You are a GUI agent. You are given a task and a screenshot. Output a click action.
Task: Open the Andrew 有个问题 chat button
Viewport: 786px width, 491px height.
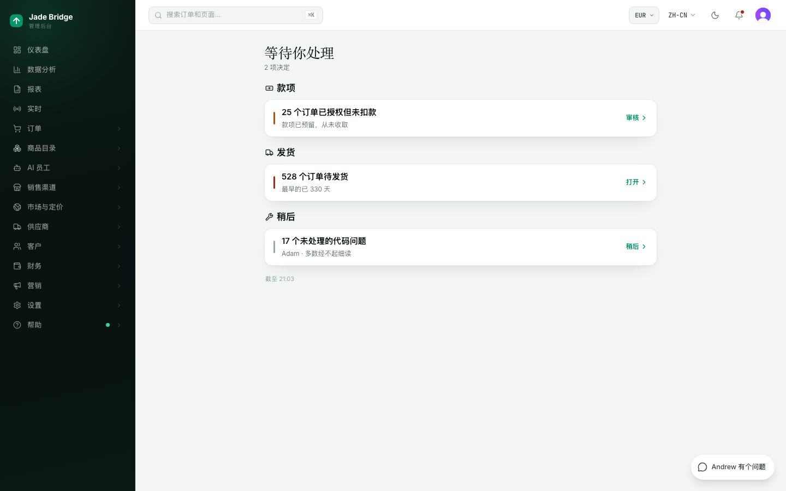(x=733, y=467)
